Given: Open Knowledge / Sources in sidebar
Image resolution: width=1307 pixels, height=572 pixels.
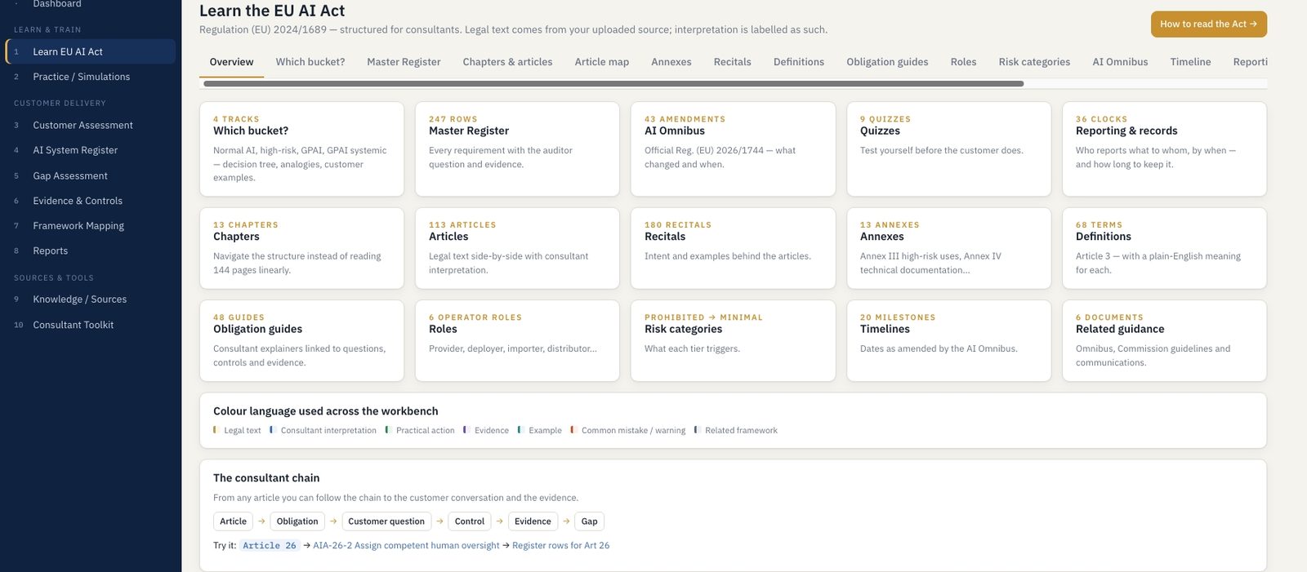Looking at the screenshot, I should pyautogui.click(x=90, y=299).
